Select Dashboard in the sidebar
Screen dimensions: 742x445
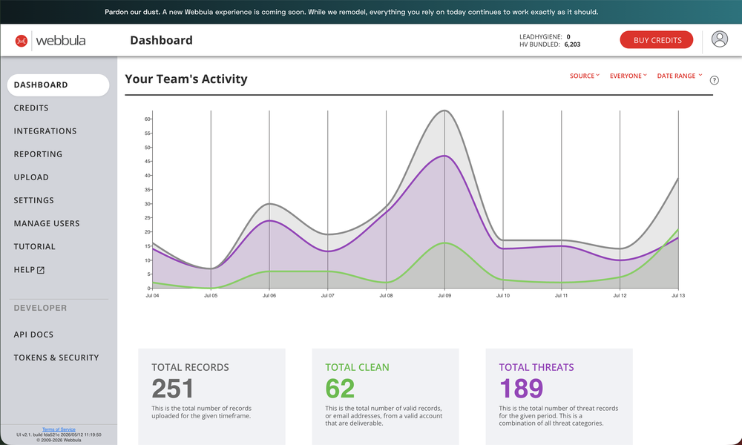click(x=58, y=85)
